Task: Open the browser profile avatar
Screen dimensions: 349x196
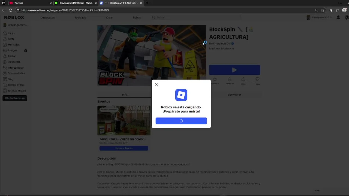Action: pos(345,10)
